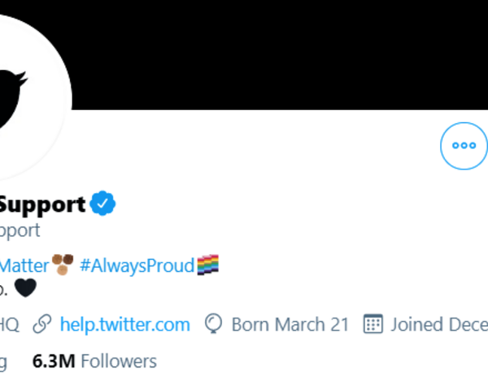Click the blue verified checkmark badge
The width and height of the screenshot is (488, 382).
tap(102, 204)
